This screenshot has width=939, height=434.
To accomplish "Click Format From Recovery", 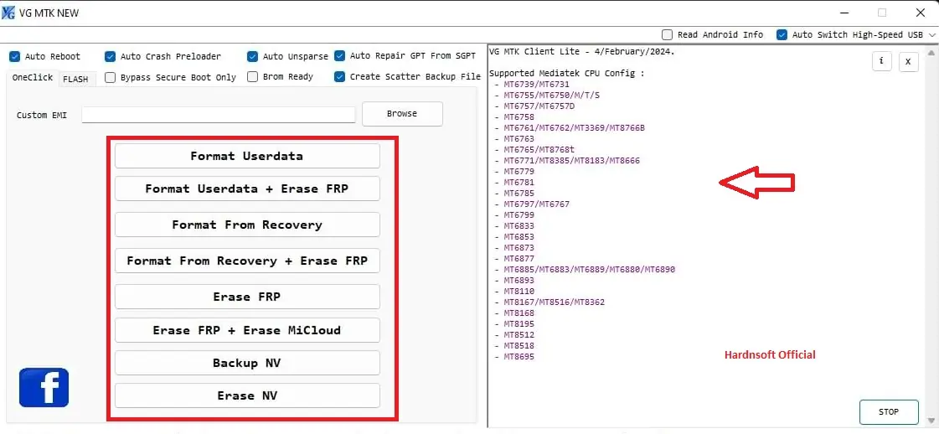I will click(x=247, y=225).
